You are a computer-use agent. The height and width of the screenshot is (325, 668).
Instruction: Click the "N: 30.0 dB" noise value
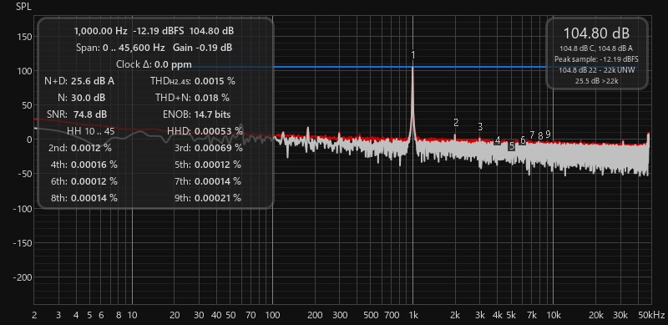tap(81, 98)
